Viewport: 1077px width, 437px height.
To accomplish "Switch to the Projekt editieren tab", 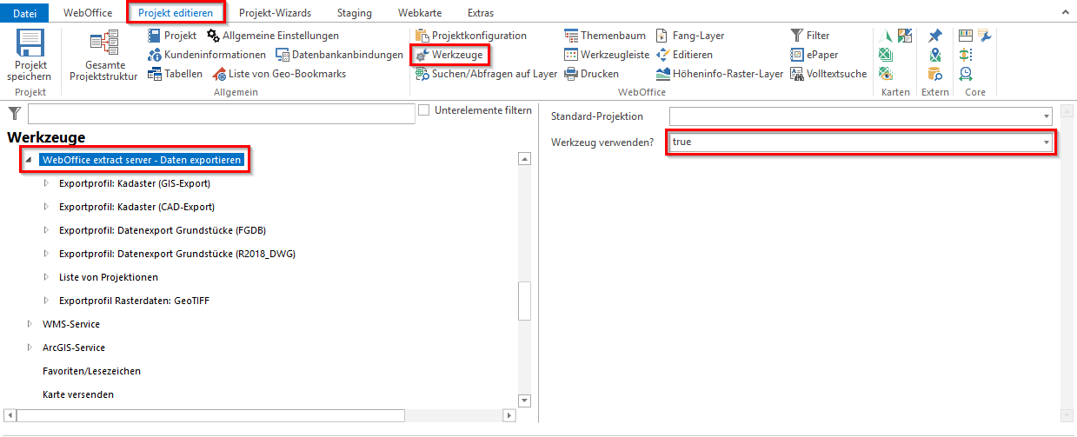I will [176, 13].
